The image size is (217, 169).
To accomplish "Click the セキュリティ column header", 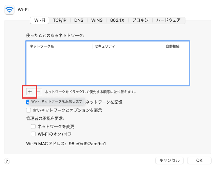I will pyautogui.click(x=105, y=46).
